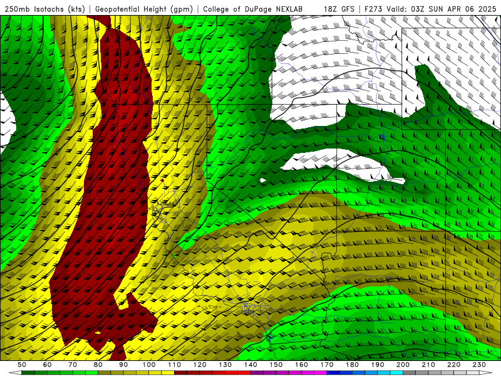Click the '230' value on the color scale
The height and width of the screenshot is (376, 501).
click(x=479, y=365)
